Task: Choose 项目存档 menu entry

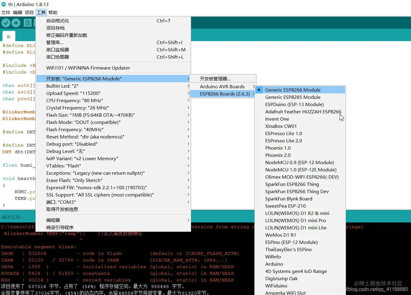Action: click(113, 28)
